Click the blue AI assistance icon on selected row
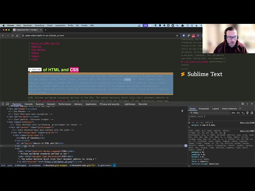Image resolution: width=255 pixels, height=191 pixels. coord(186,146)
